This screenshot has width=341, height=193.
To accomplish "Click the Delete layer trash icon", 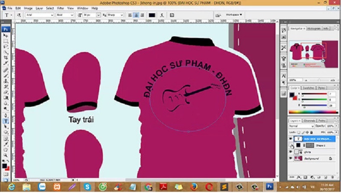I will pos(332,177).
